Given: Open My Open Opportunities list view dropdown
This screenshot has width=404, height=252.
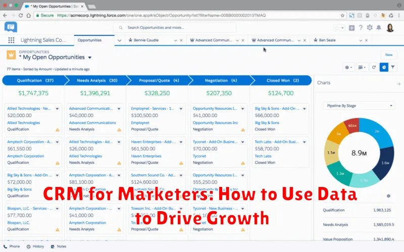Looking at the screenshot, I should (90, 57).
